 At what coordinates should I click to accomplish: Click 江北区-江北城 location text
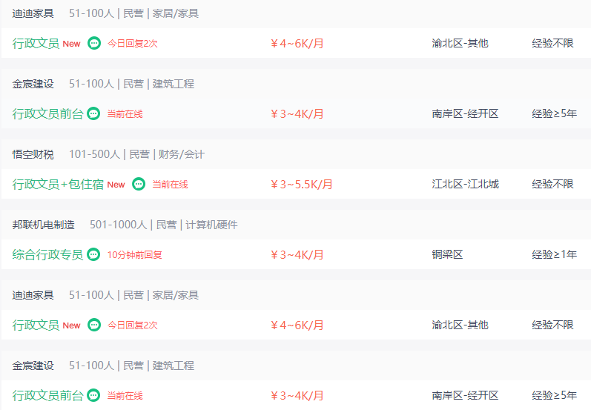(466, 184)
